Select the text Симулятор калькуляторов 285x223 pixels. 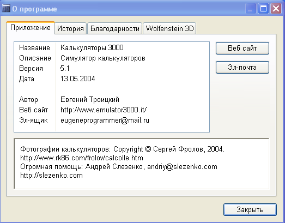(x=103, y=58)
